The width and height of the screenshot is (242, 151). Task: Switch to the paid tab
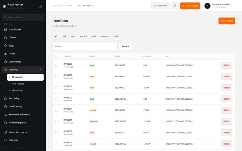(x=93, y=37)
